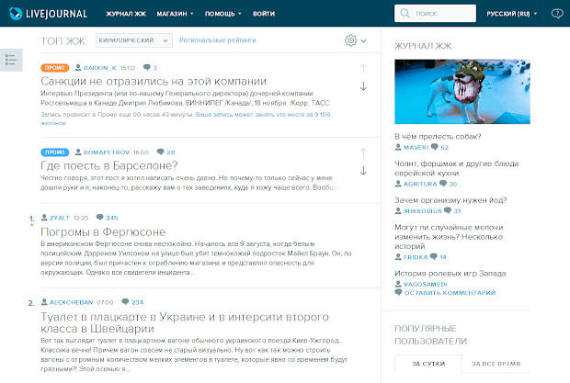570x383 pixels.
Task: Open the settings gear icon in Топ ЖЖ
Action: 351,40
